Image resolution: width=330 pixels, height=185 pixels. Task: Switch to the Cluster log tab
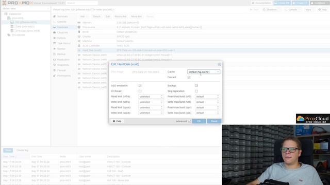point(22,151)
